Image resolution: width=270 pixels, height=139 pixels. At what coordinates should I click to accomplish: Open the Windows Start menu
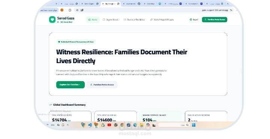tap(194, 125)
